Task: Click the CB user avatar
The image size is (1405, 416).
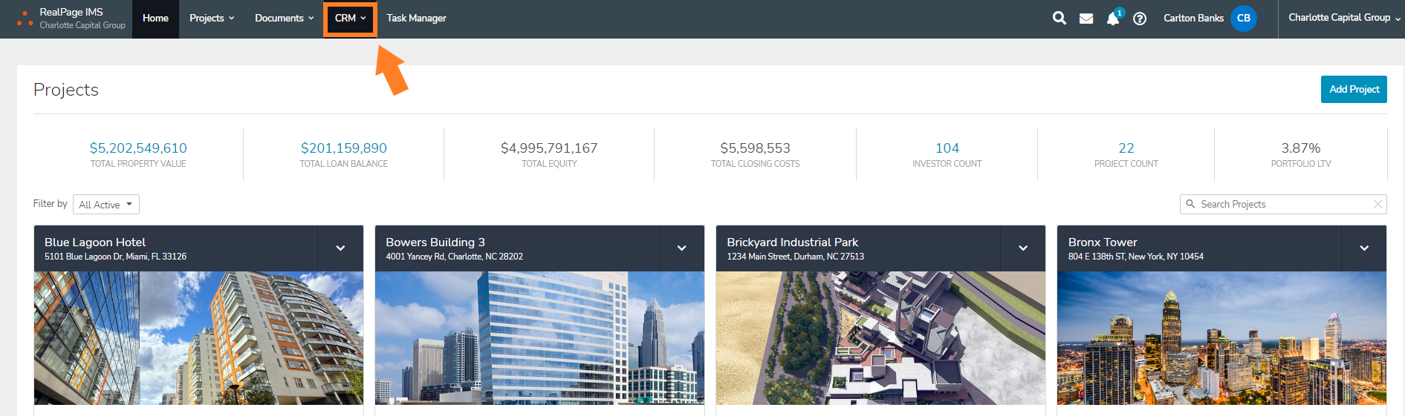Action: [x=1244, y=19]
